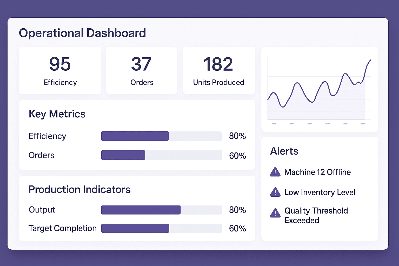Click the Quality Threshold Exceeded warning triangle
This screenshot has height=266, width=399.
pos(275,214)
